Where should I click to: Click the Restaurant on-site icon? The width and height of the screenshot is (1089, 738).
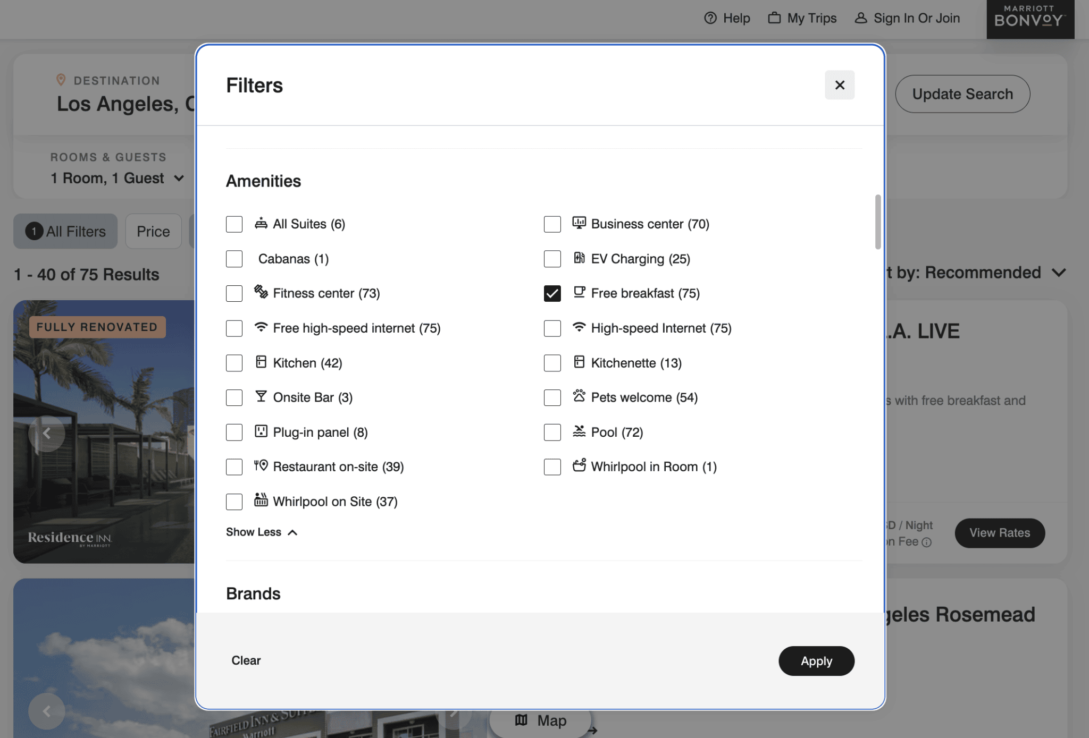pyautogui.click(x=261, y=466)
